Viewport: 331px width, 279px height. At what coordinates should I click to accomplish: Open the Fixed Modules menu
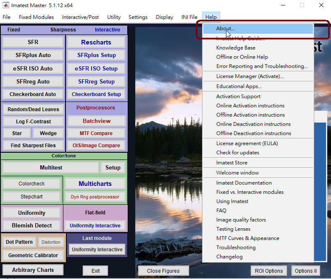point(36,17)
